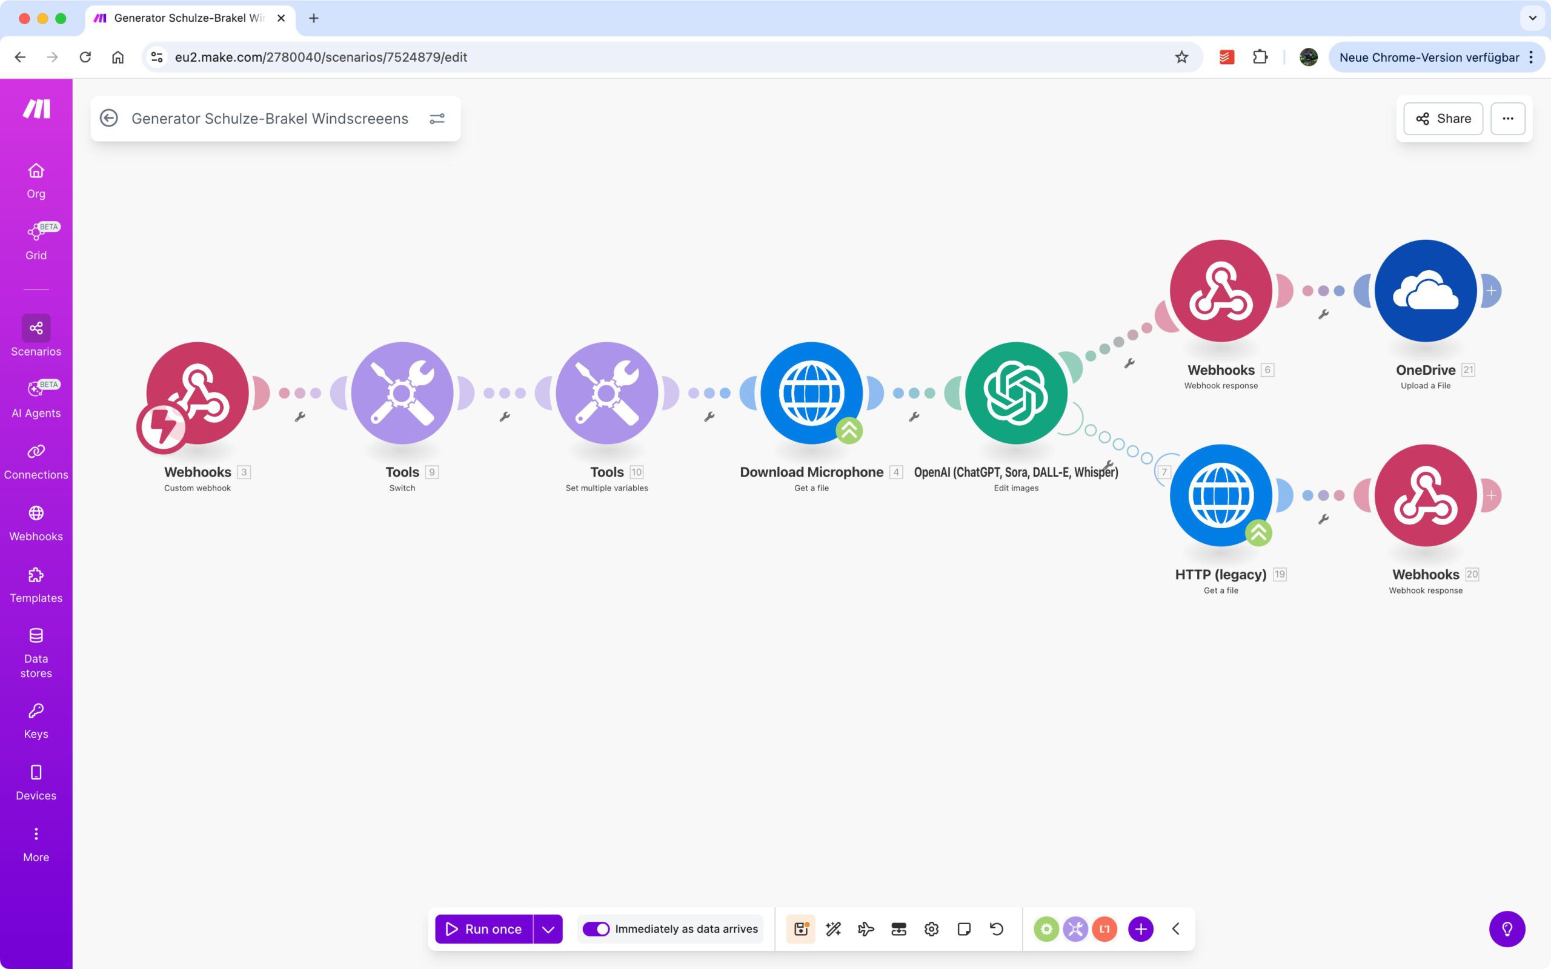Open the three-dots menu beside Share
1551x969 pixels.
point(1507,119)
